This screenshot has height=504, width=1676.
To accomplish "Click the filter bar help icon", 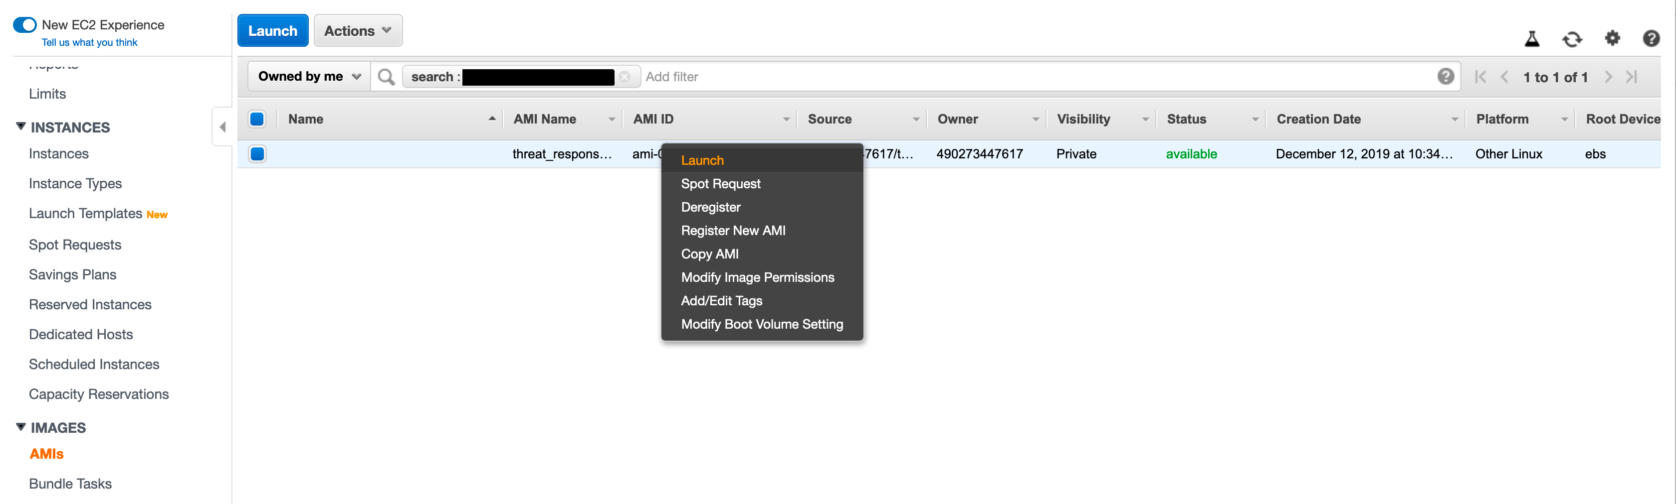I will [1445, 77].
